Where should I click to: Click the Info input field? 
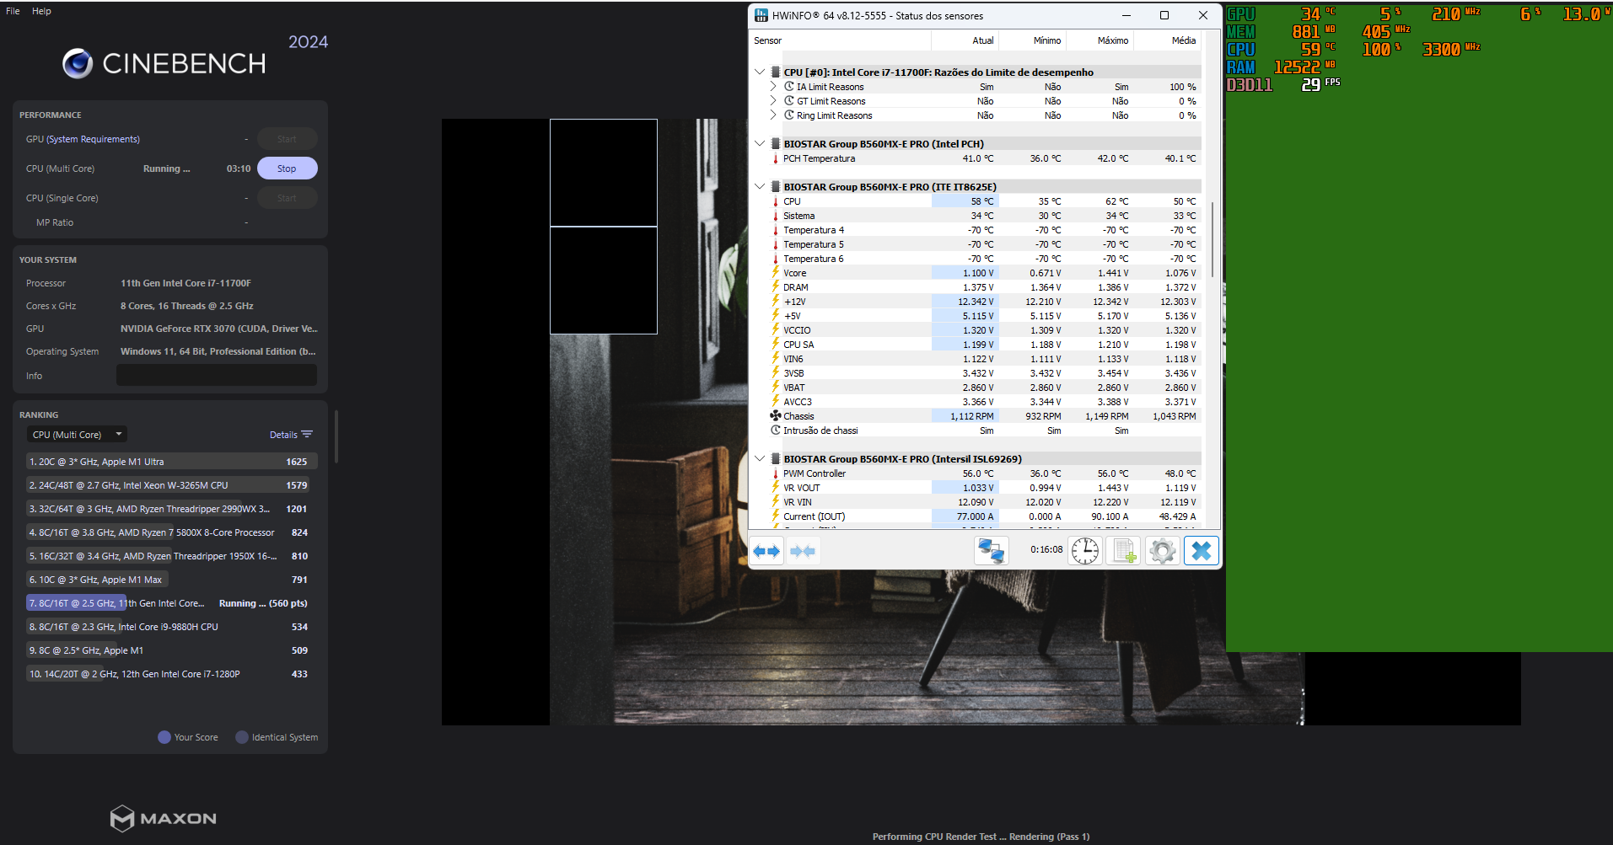(217, 376)
